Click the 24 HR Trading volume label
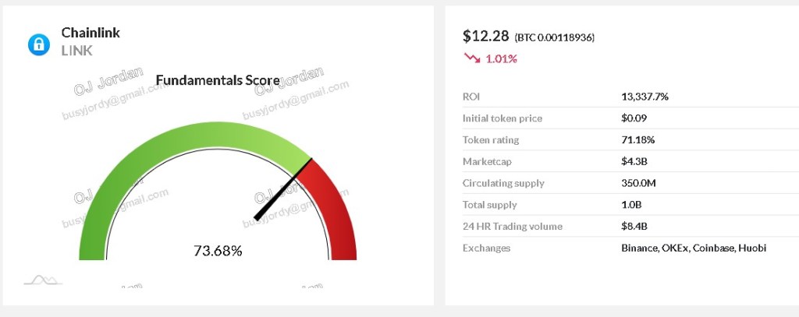The height and width of the screenshot is (317, 799). (512, 227)
